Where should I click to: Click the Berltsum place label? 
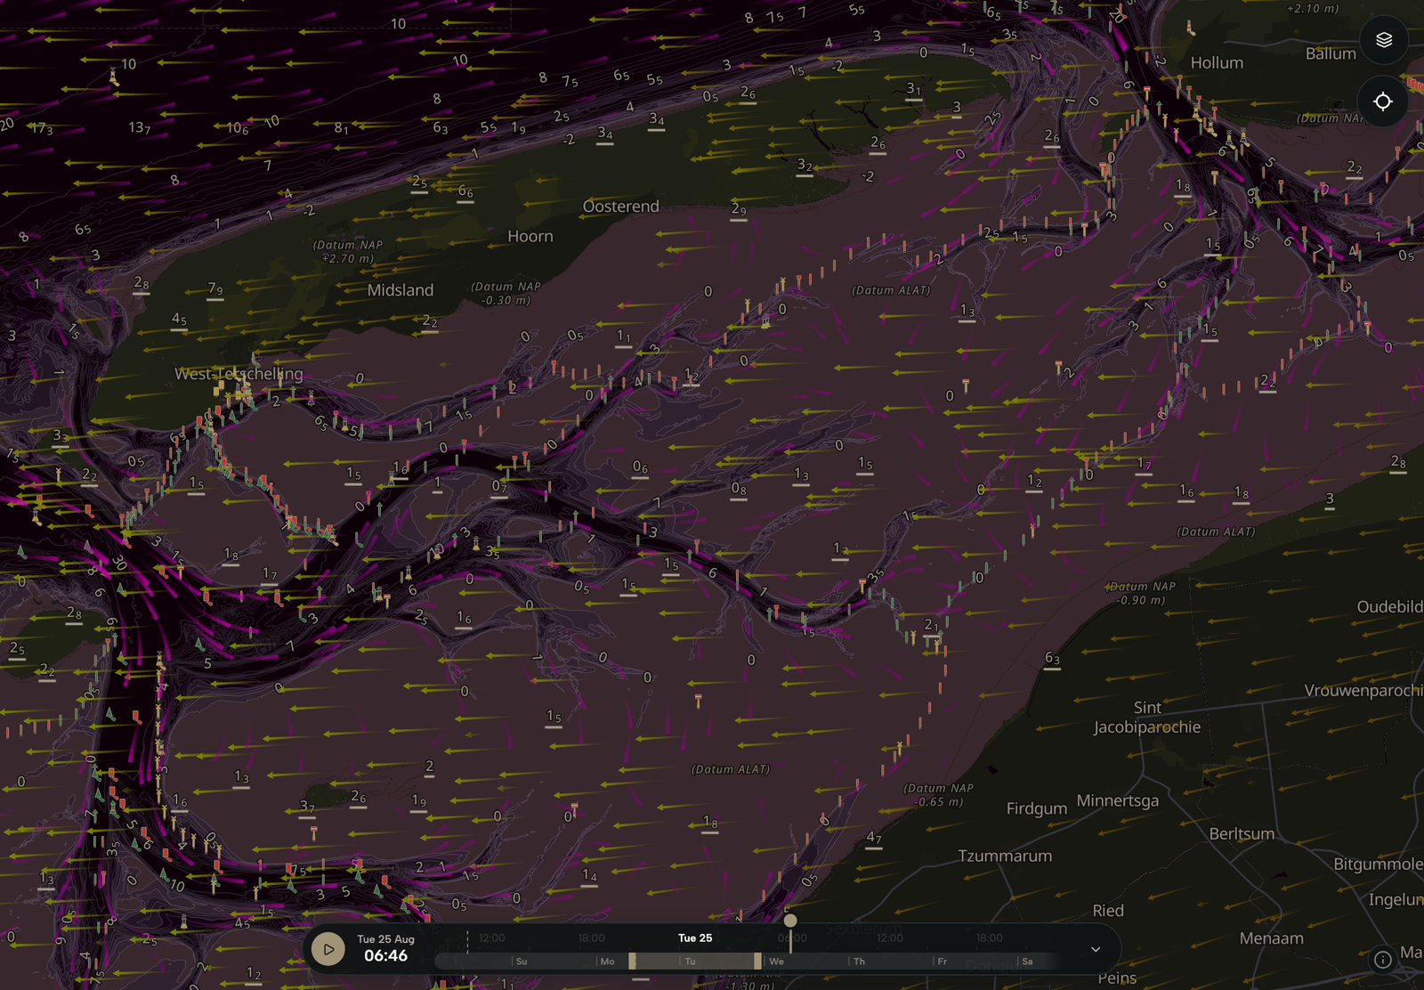(x=1242, y=834)
